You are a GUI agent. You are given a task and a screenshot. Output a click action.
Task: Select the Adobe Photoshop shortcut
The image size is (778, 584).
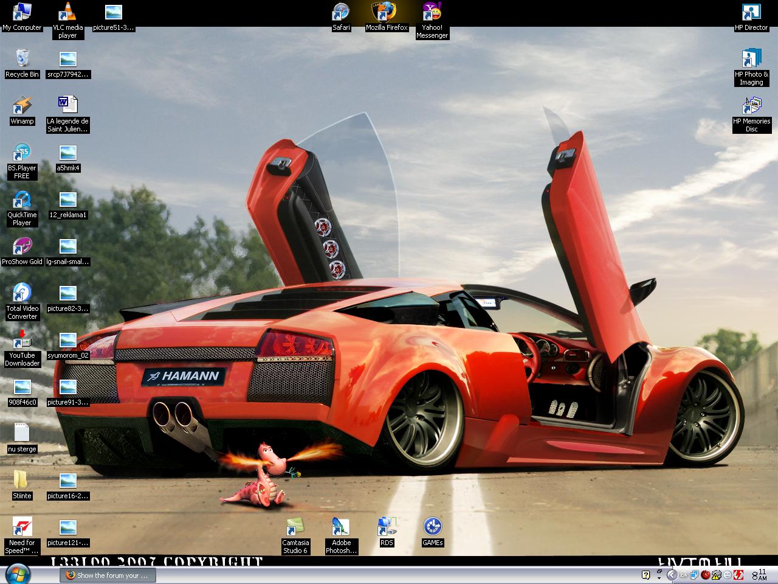[x=341, y=536]
